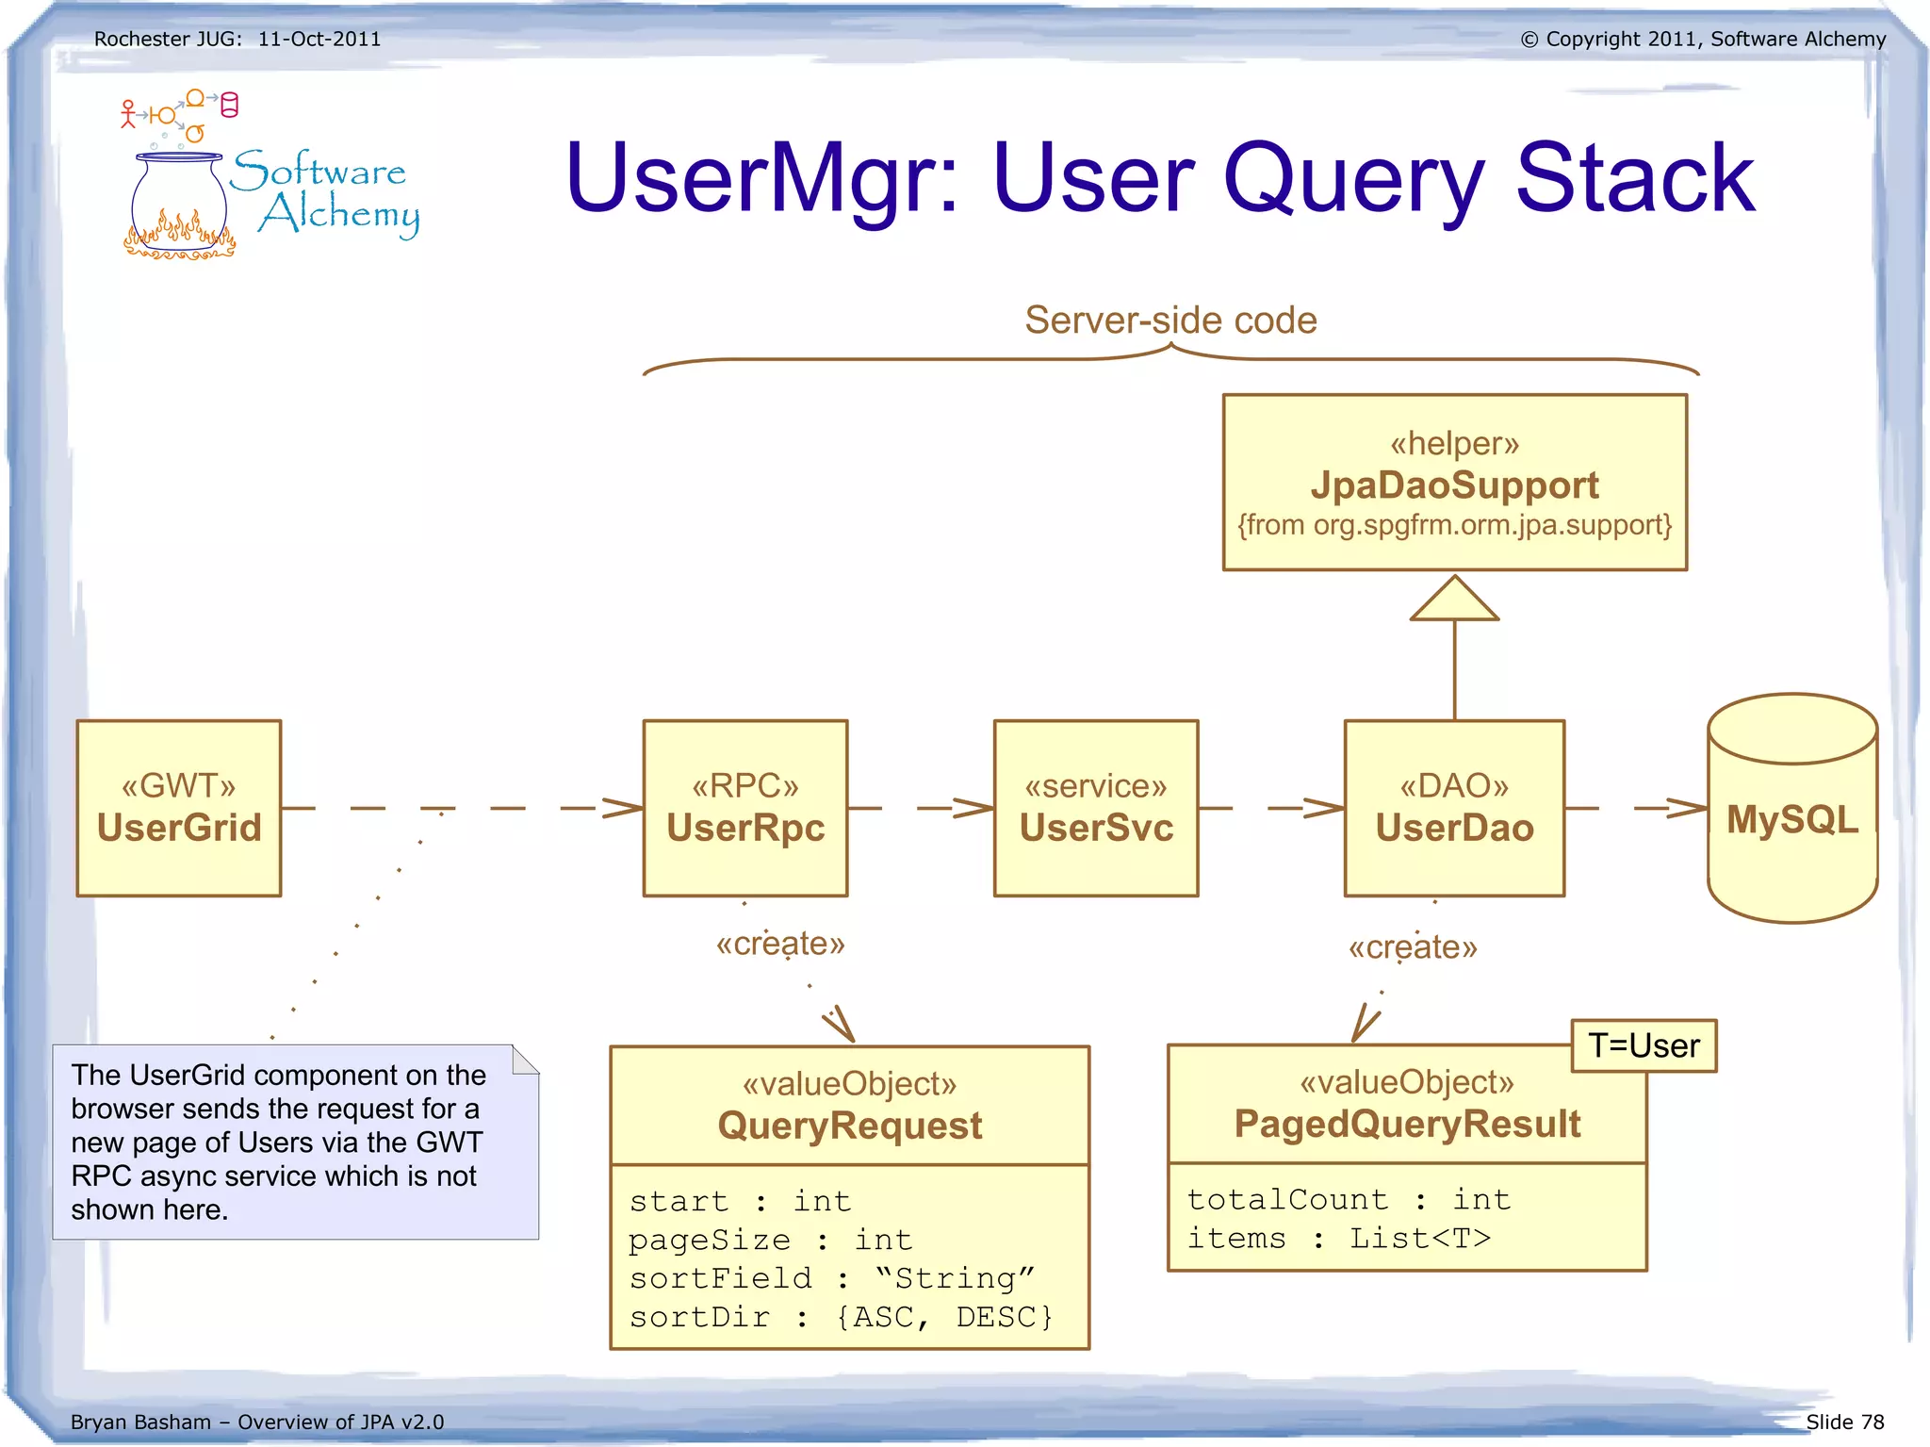Select the T=User template parameter box
The height and width of the screenshot is (1447, 1930).
click(1644, 1045)
